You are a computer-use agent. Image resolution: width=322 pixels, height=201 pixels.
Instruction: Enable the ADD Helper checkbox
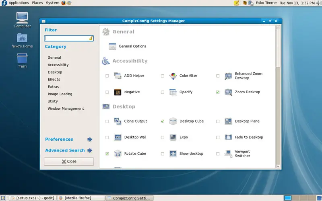pyautogui.click(x=107, y=76)
